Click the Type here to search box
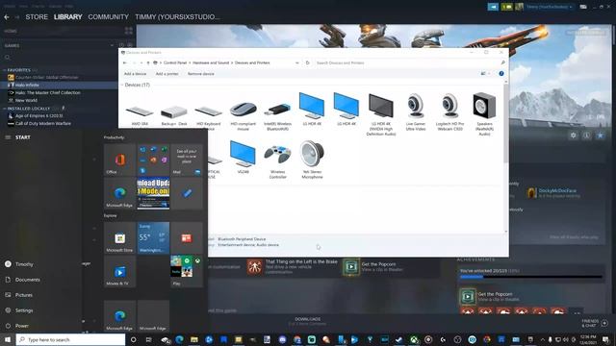 point(70,339)
